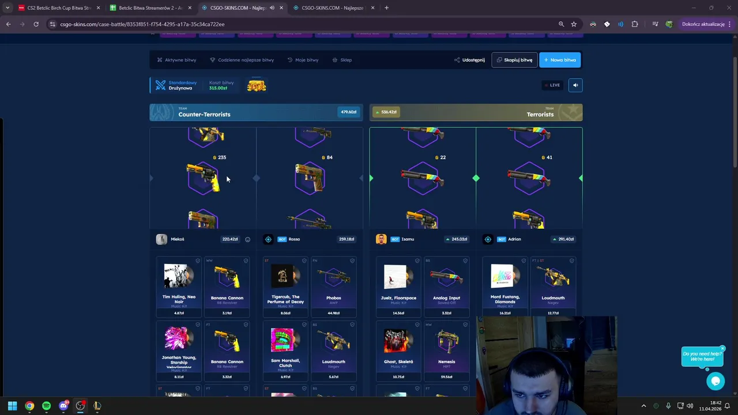Click bot Rosso avatar icon
Screen dimensions: 738x415
[268, 239]
